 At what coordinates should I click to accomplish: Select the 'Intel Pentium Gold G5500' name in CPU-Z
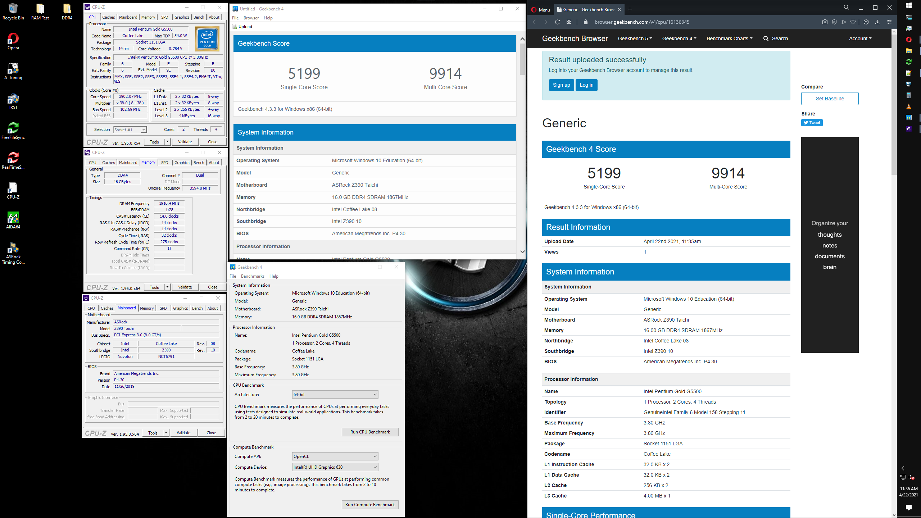150,29
